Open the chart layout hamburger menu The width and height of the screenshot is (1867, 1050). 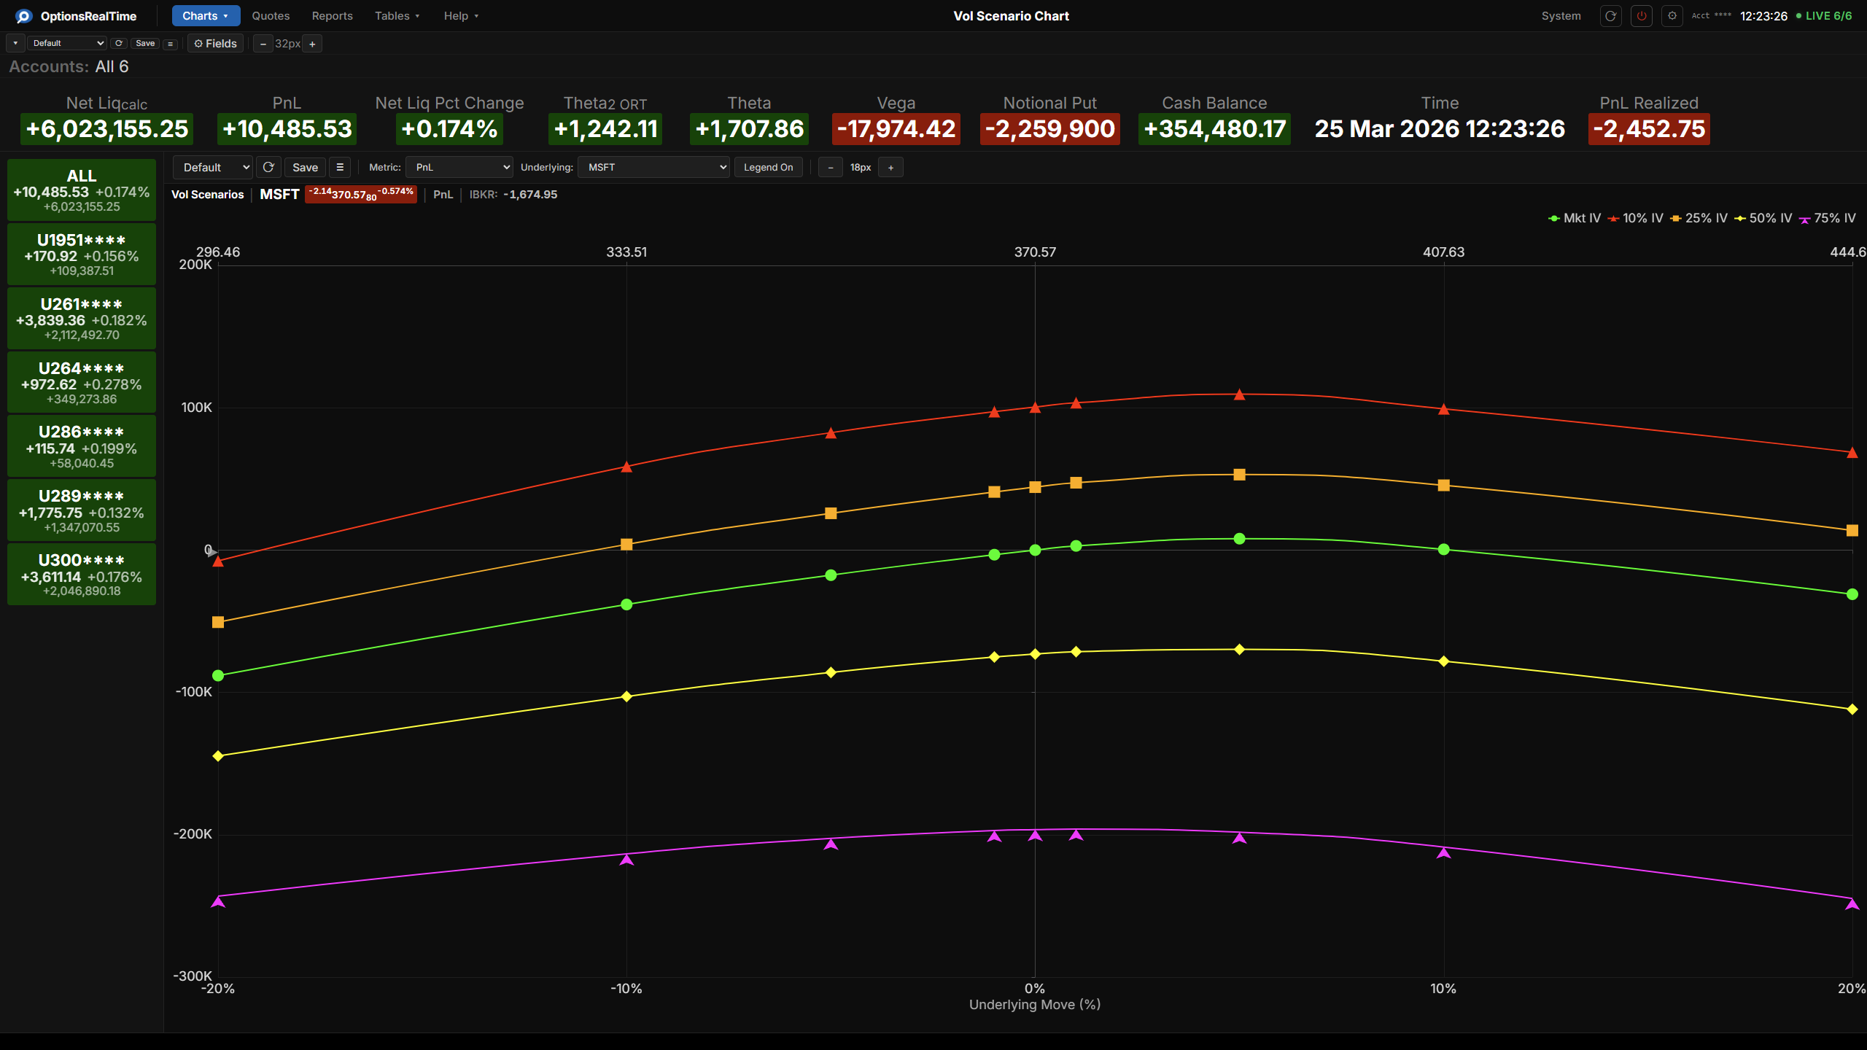340,167
